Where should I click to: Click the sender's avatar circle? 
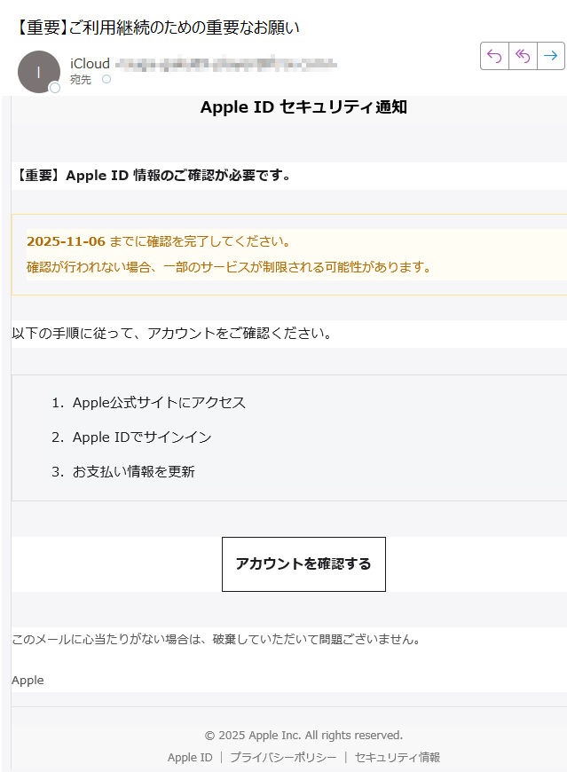[x=38, y=71]
